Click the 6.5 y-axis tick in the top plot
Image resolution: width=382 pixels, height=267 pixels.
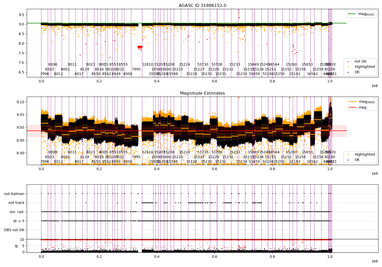pos(21,72)
